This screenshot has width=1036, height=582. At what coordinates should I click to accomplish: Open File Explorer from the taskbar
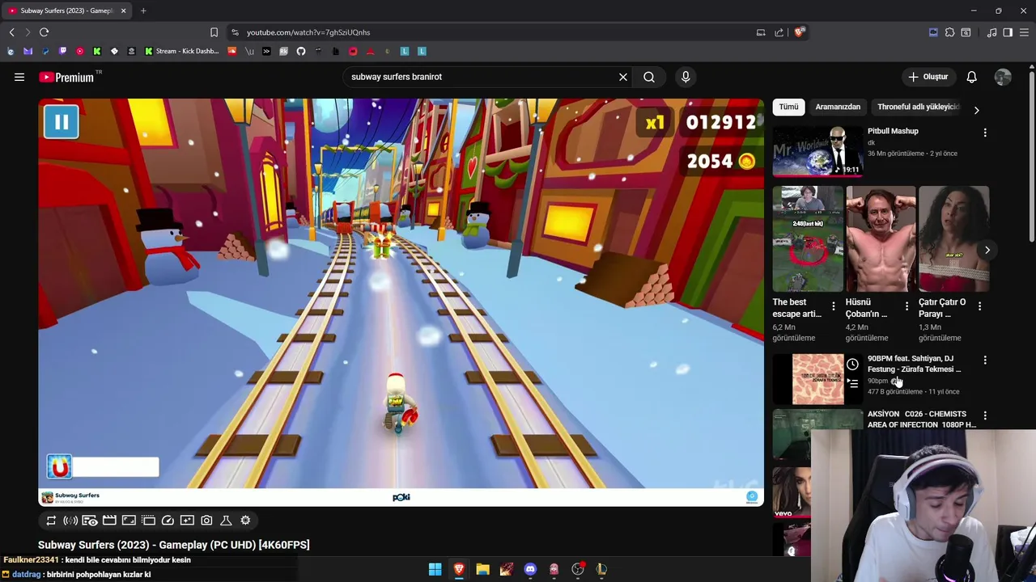tap(482, 569)
